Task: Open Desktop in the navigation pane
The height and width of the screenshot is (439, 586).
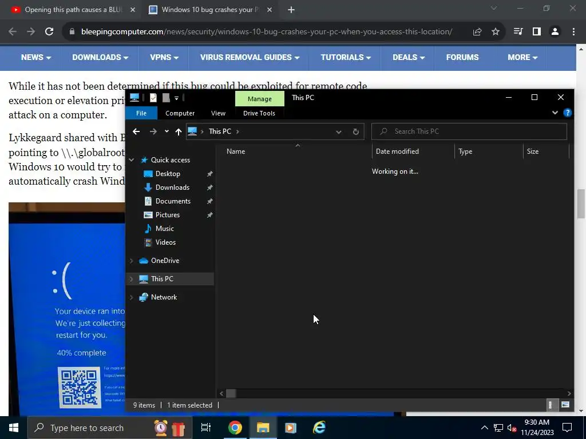Action: click(168, 174)
